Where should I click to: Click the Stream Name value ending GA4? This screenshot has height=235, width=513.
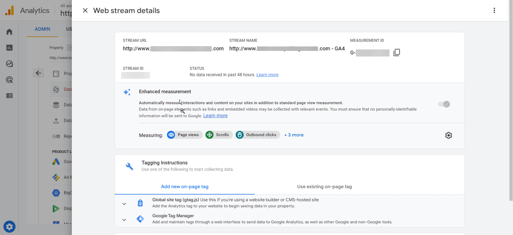pos(287,49)
